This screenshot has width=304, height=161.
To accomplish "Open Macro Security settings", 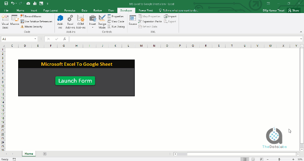I will (x=32, y=27).
